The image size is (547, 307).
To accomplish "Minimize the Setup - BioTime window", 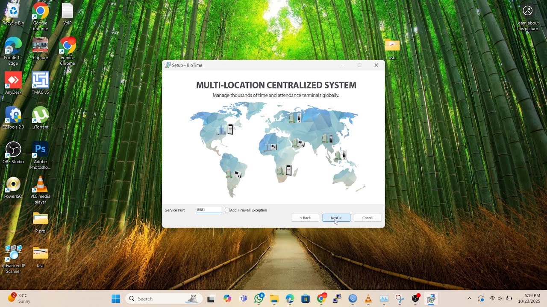I will coord(343,65).
